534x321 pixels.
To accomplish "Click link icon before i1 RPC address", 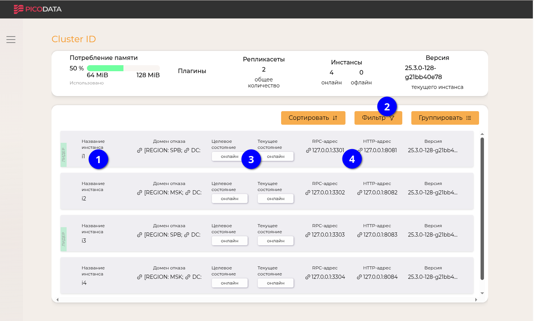I will [x=308, y=150].
